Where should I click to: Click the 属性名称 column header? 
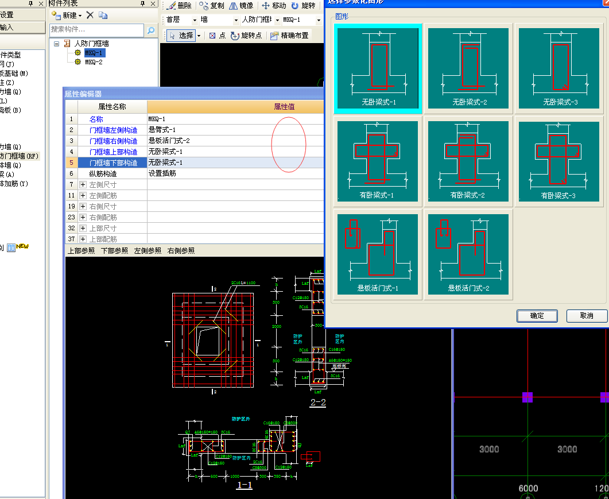click(113, 106)
